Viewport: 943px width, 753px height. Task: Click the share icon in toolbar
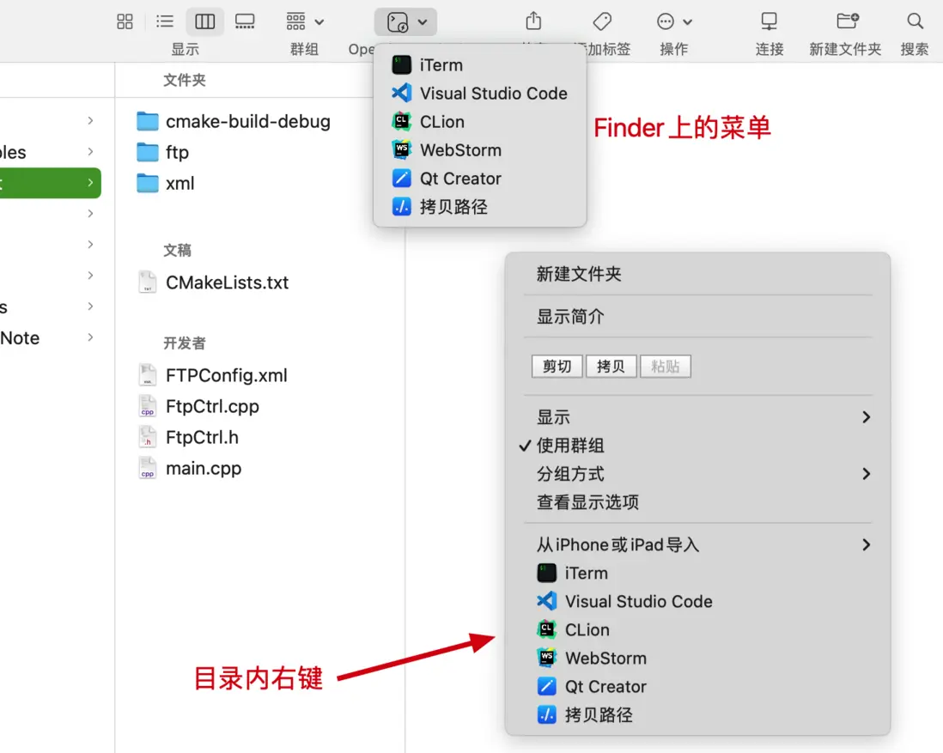[533, 21]
